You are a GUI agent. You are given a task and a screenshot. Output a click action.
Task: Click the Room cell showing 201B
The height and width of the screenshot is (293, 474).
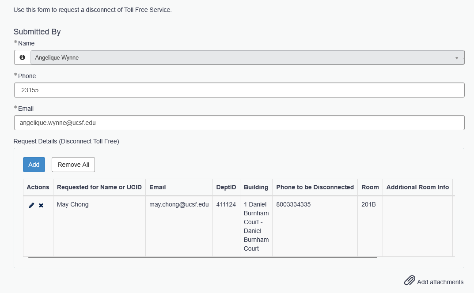tap(368, 204)
